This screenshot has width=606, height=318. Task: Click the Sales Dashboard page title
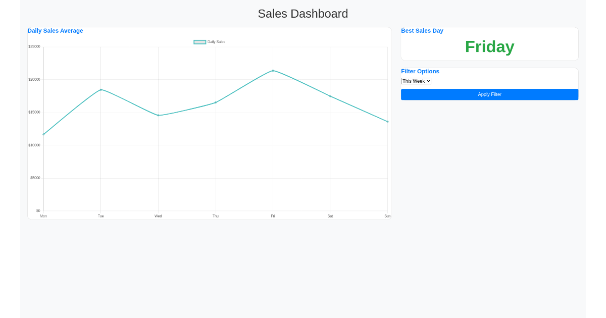(303, 14)
